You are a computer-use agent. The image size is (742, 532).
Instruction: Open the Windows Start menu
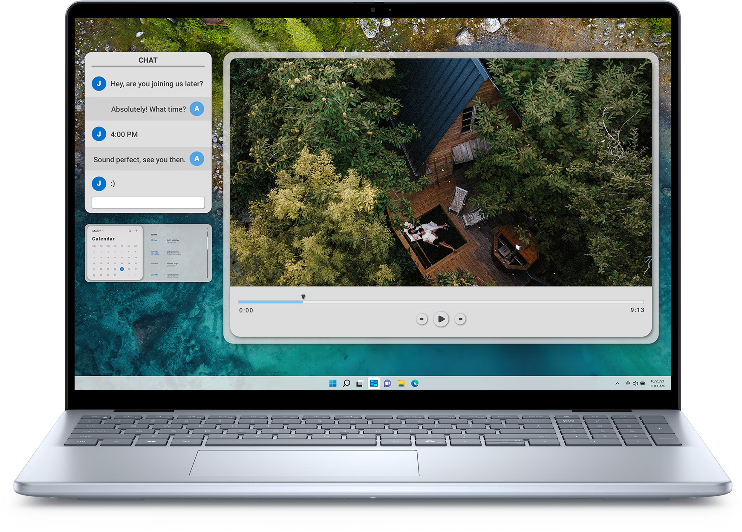tap(333, 383)
